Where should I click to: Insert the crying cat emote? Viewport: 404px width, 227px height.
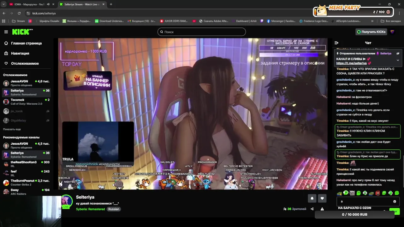(x=352, y=193)
